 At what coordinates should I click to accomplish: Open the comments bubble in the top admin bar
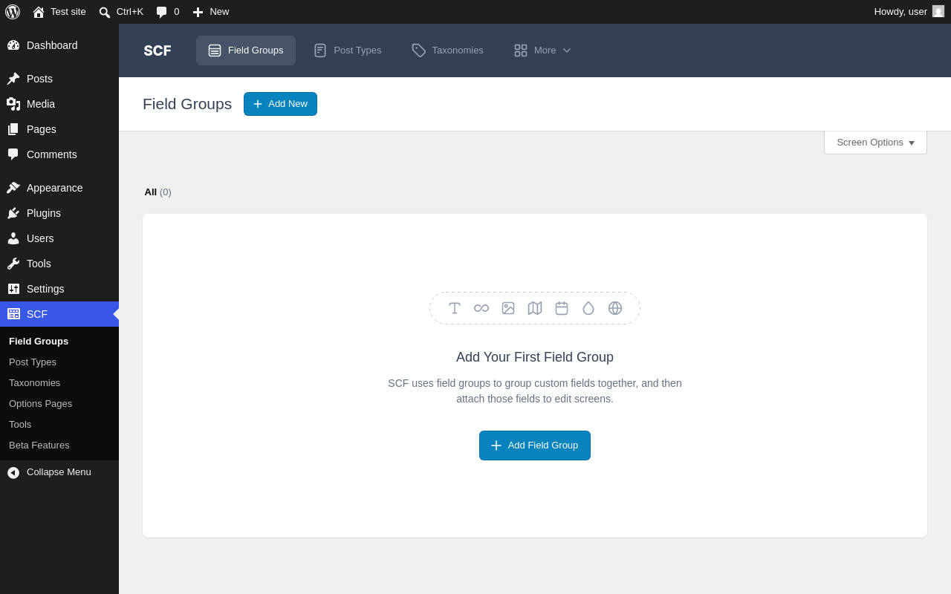(x=161, y=12)
